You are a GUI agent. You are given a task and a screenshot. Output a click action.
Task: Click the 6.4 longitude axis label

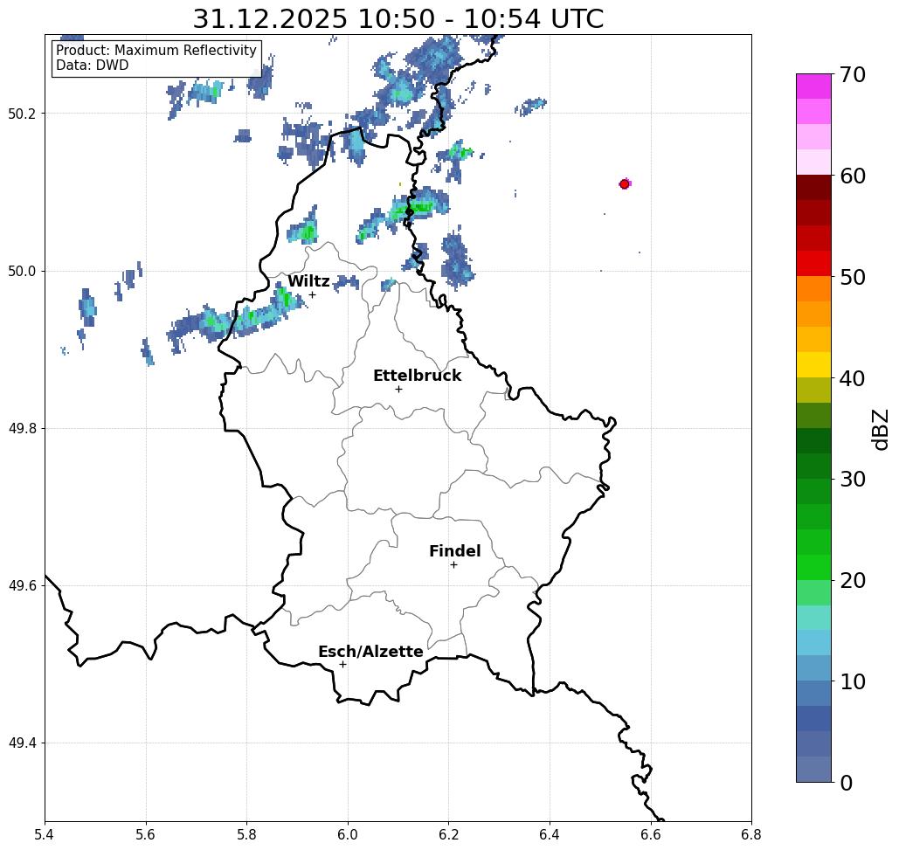click(550, 834)
